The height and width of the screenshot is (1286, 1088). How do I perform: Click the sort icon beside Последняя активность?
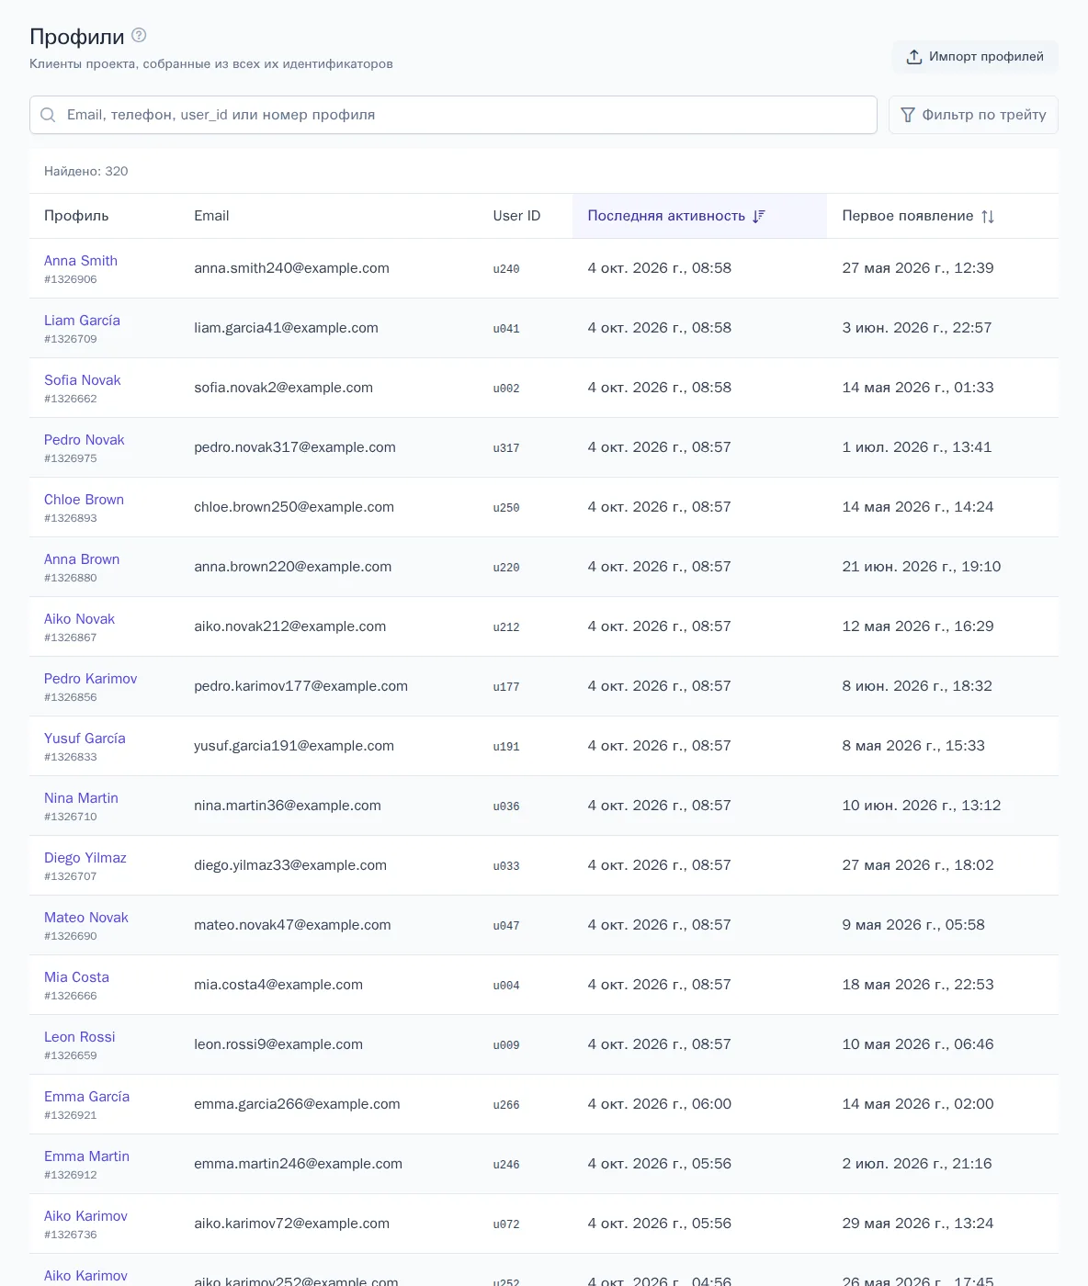pyautogui.click(x=759, y=216)
